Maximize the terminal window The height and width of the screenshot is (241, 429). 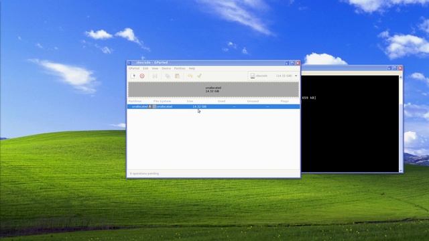click(x=395, y=68)
